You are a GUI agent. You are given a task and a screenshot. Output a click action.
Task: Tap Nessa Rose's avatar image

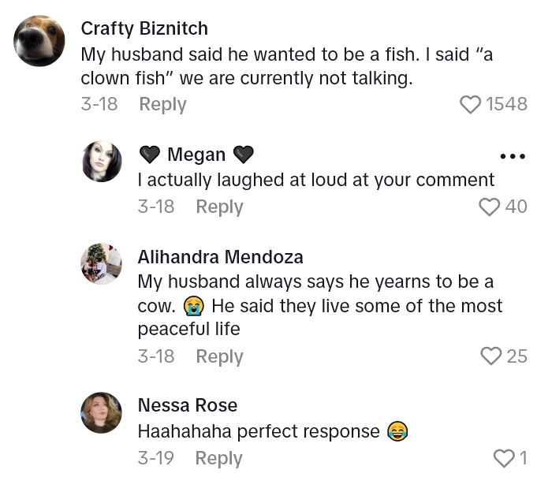102,412
